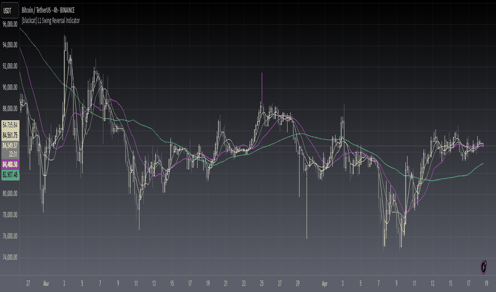Select the [blackcat] L1 Swing Reversal Indicator label
This screenshot has height=292, width=496.
point(51,21)
